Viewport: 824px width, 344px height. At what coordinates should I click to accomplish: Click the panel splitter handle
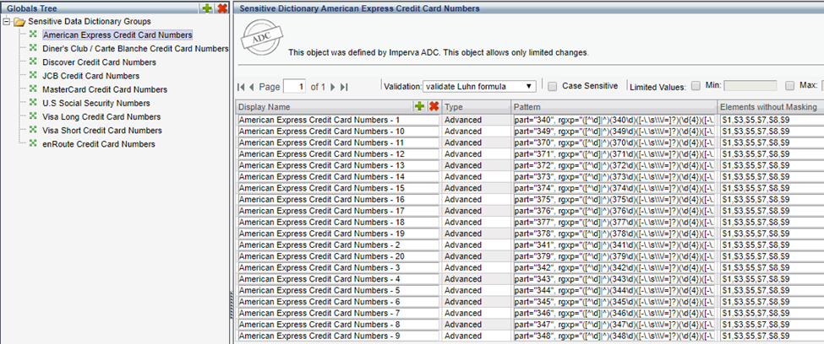[x=231, y=305]
